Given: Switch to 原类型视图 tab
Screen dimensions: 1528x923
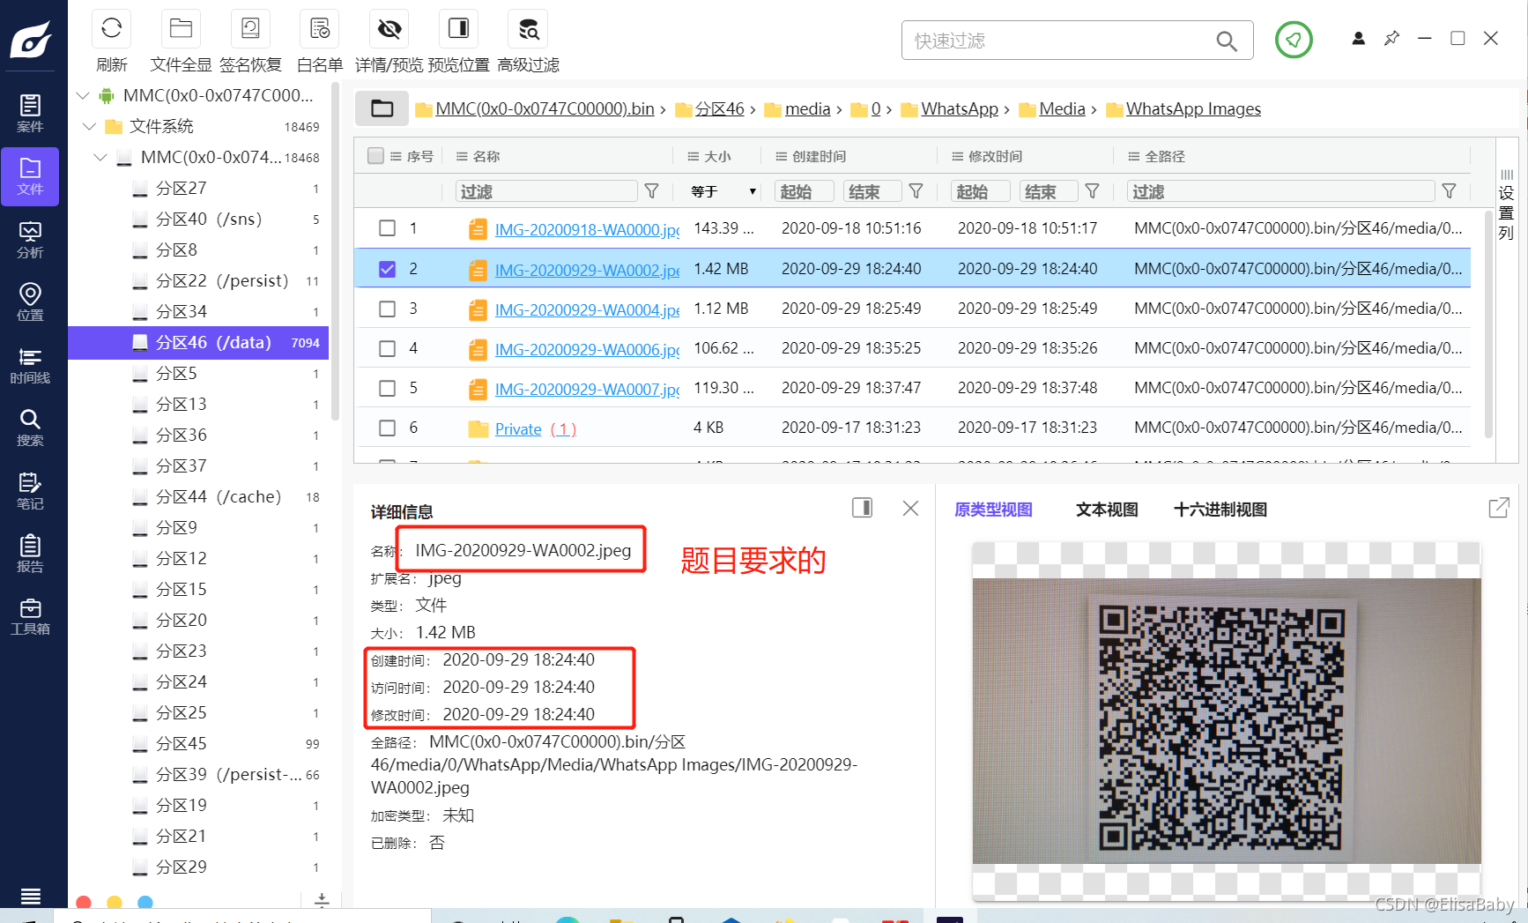Looking at the screenshot, I should (993, 510).
